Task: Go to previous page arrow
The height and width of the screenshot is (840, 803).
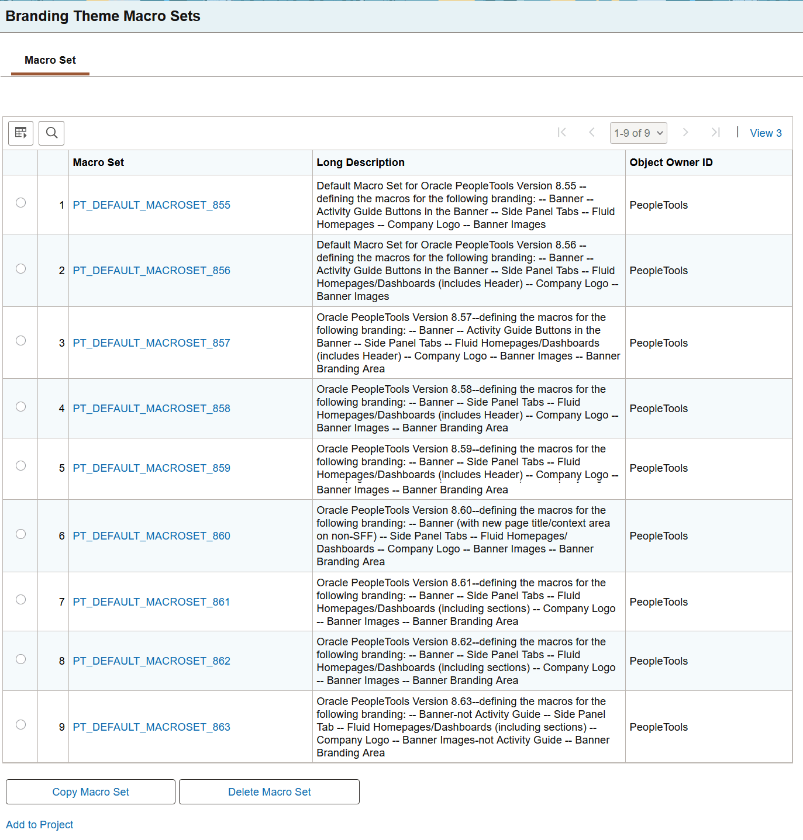Action: click(592, 133)
